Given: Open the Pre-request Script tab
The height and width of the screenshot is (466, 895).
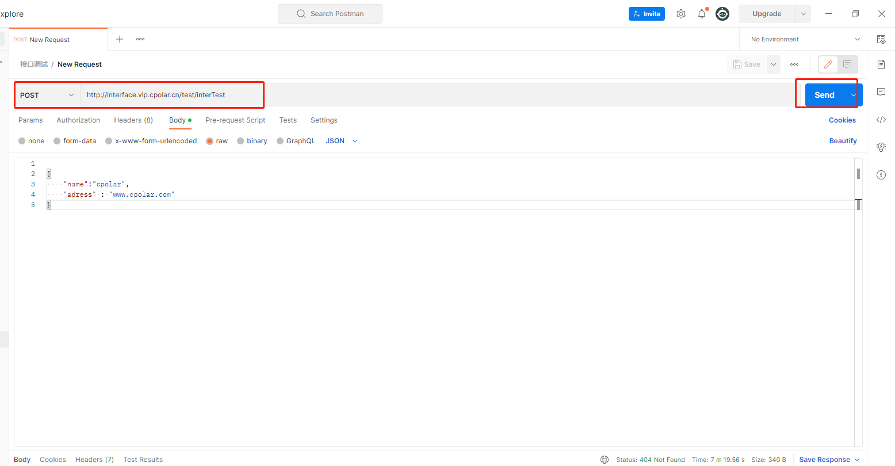Looking at the screenshot, I should point(235,120).
